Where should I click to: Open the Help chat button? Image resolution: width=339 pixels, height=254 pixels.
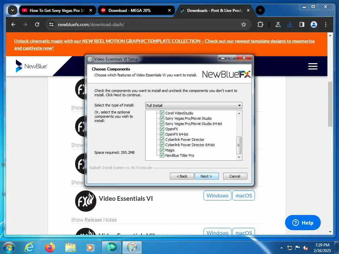(303, 223)
